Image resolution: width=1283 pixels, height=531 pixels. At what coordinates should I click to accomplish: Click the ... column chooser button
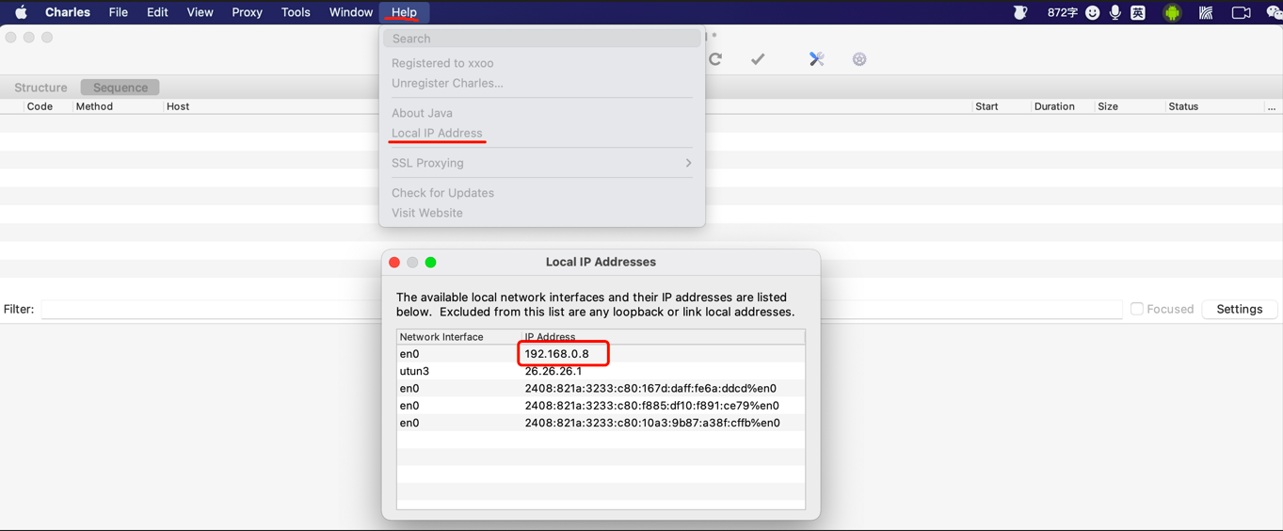1272,106
